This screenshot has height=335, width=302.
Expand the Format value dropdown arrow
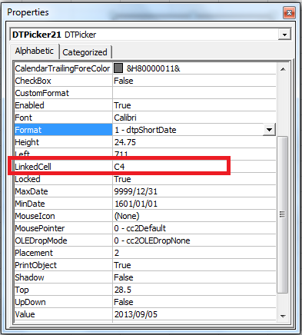(269, 130)
